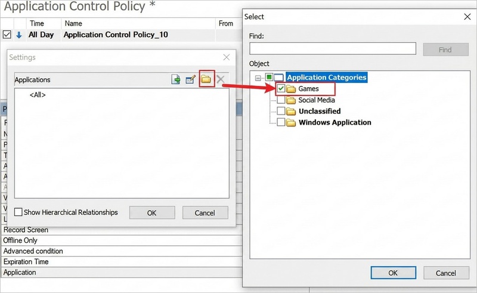477x293 pixels.
Task: Check the Unclassified category checkbox
Action: (x=281, y=111)
